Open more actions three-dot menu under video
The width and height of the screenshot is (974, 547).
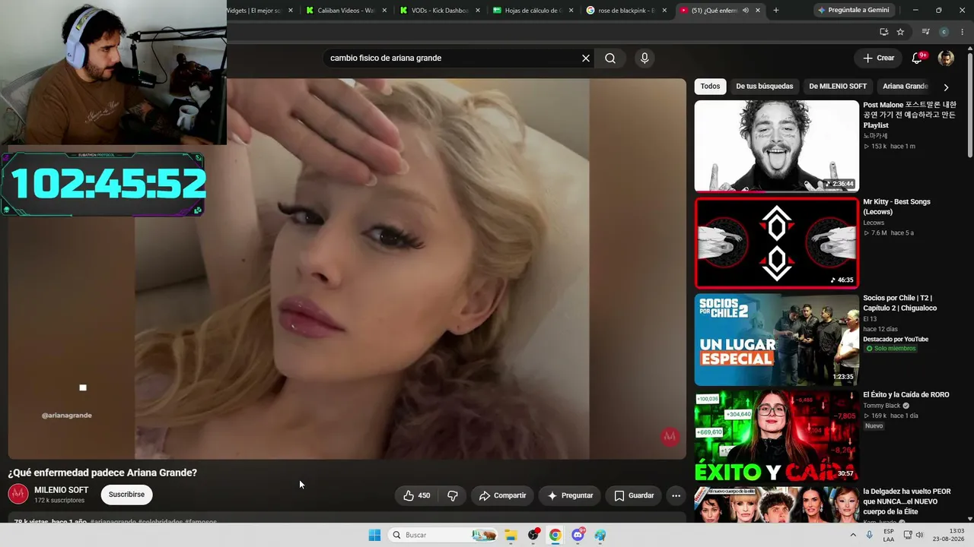pyautogui.click(x=676, y=495)
